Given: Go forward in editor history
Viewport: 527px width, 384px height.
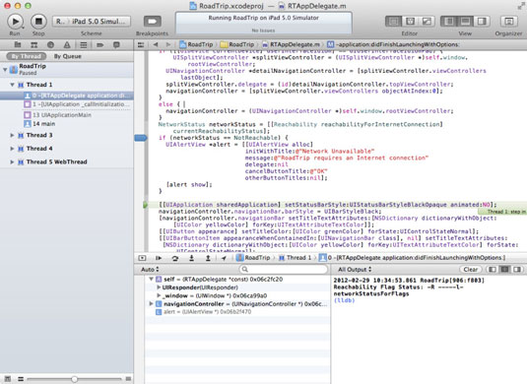Looking at the screenshot, I should [168, 44].
